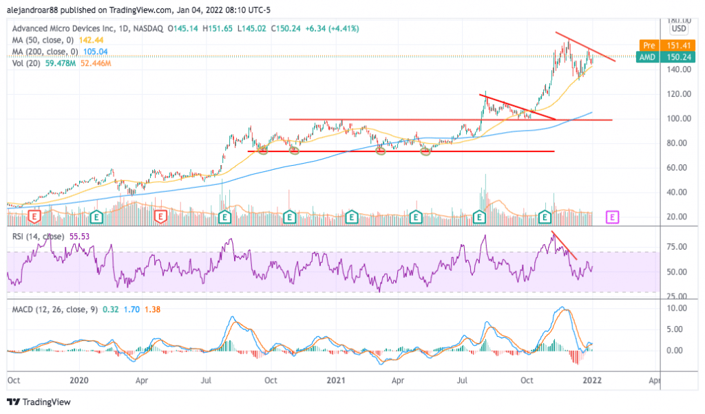Click the low price L145.02
This screenshot has width=705, height=414.
[252, 29]
